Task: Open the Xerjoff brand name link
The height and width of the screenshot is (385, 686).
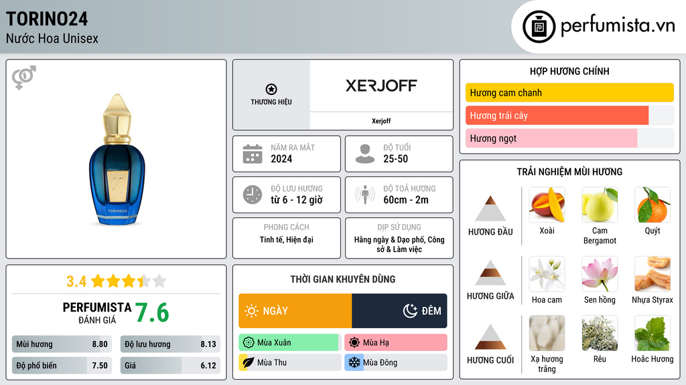Action: click(381, 121)
